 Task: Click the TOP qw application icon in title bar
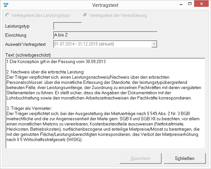[6, 5]
